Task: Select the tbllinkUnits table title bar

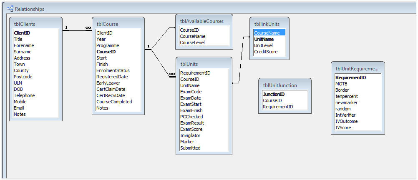Action: [x=269, y=24]
